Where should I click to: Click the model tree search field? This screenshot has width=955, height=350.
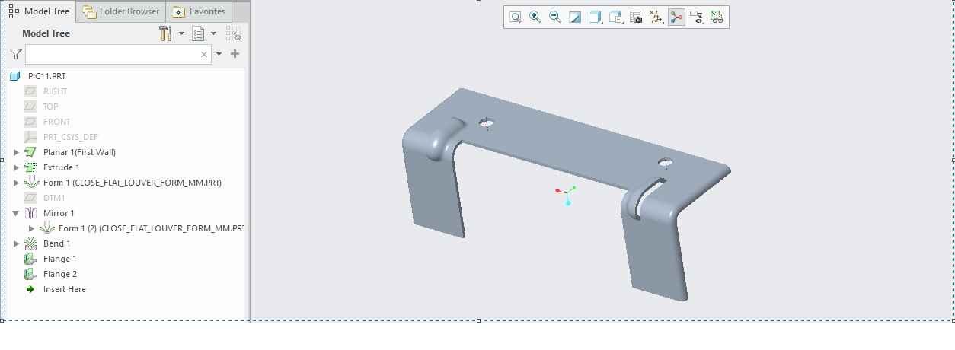pos(112,54)
